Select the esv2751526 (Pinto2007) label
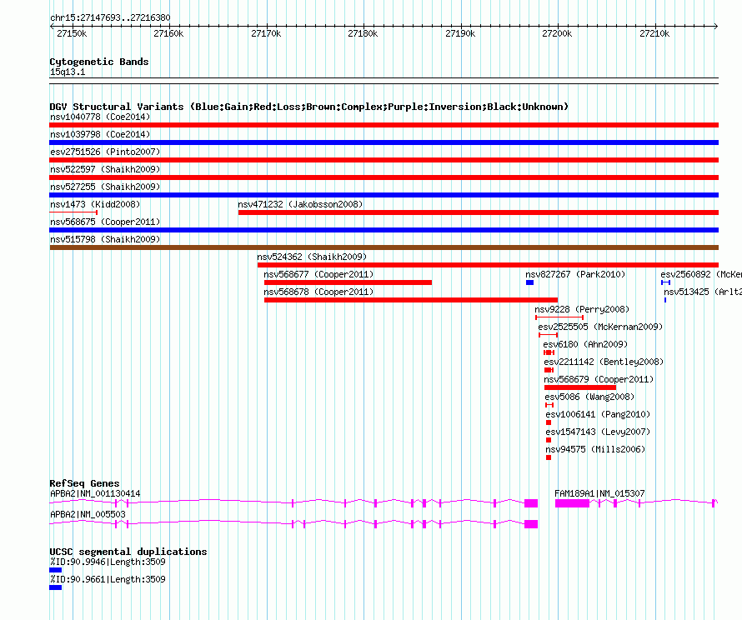 coord(105,152)
